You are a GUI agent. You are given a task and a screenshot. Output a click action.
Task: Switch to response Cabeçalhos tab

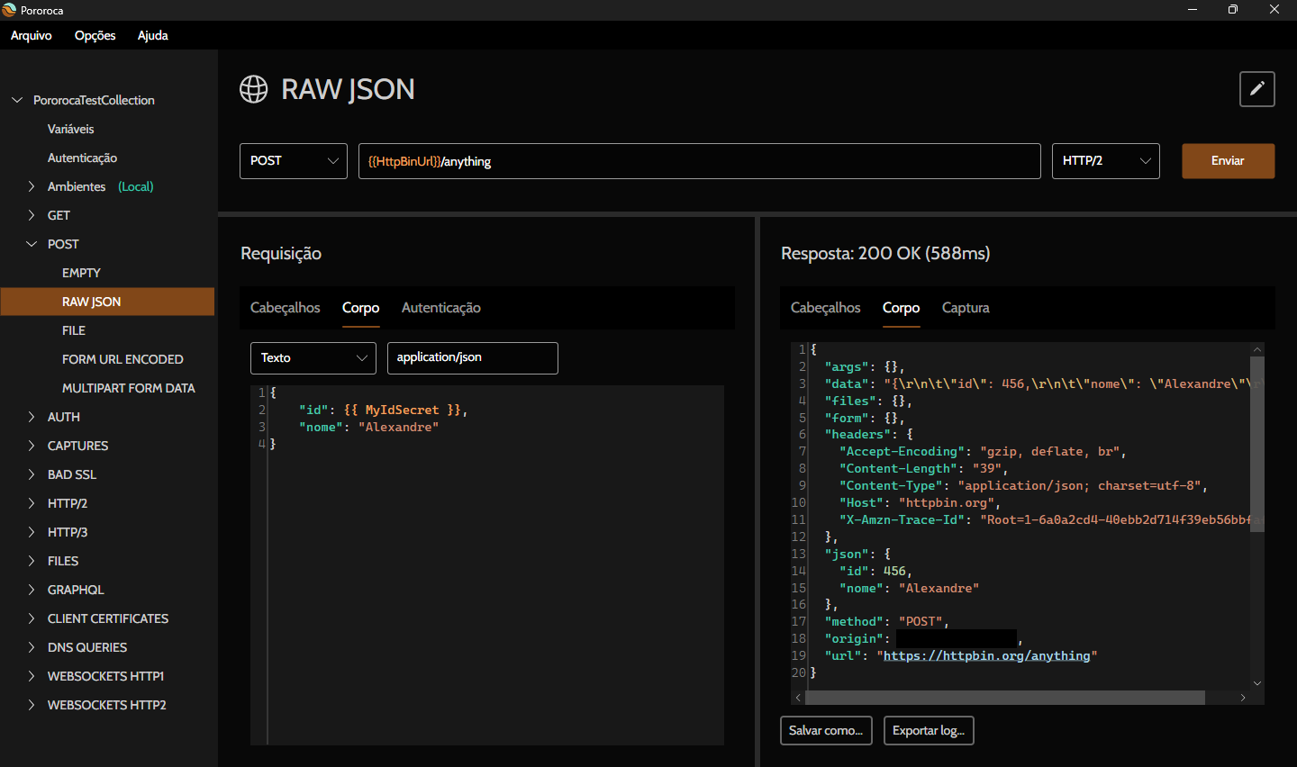826,308
